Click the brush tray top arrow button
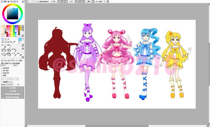The image size is (210, 127). click(23, 45)
